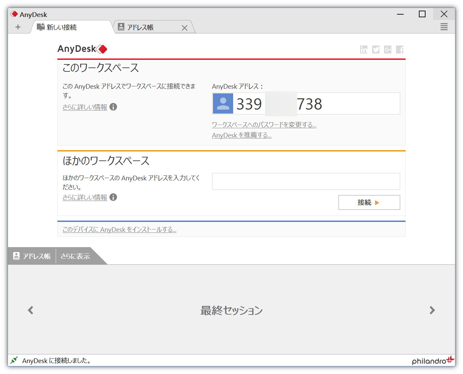
Task: Click the Twitter social icon
Action: [375, 49]
